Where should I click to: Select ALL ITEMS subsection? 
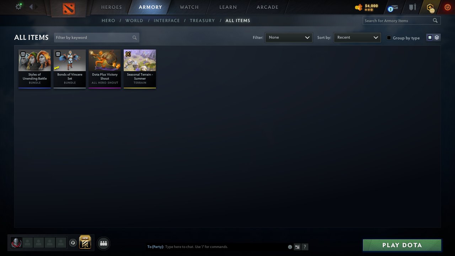click(238, 21)
